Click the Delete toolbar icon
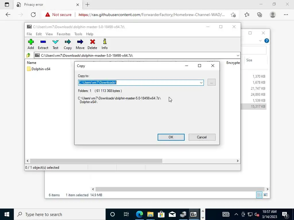294x220 pixels. (x=92, y=44)
